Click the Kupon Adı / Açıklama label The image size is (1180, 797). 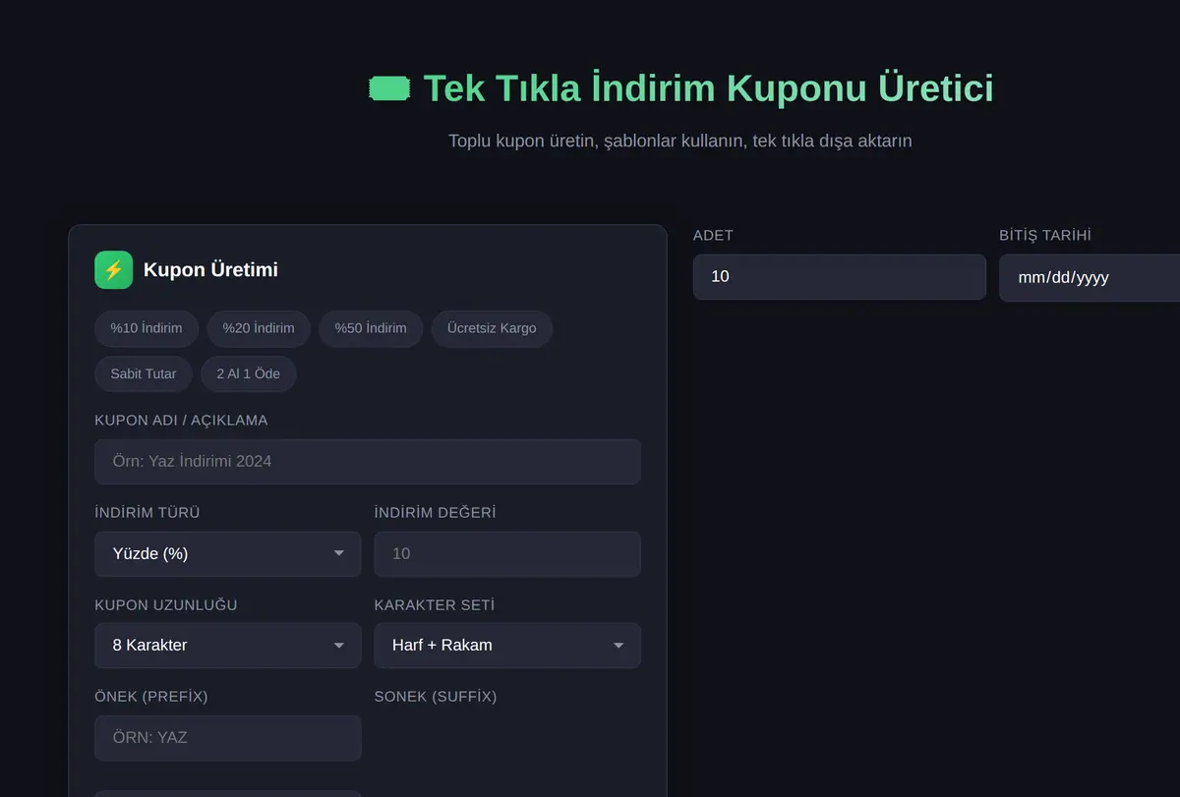(x=181, y=421)
